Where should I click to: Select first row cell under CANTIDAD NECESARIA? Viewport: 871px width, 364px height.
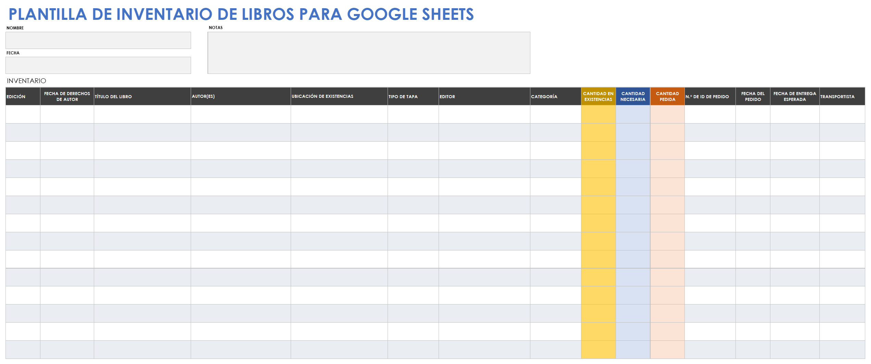tap(633, 114)
